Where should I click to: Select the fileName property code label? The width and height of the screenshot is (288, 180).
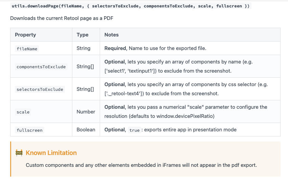click(x=27, y=49)
